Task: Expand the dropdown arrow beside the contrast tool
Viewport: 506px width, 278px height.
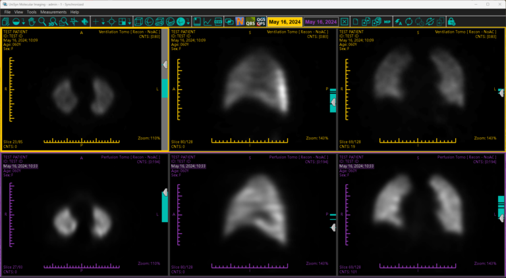Action: [23, 22]
